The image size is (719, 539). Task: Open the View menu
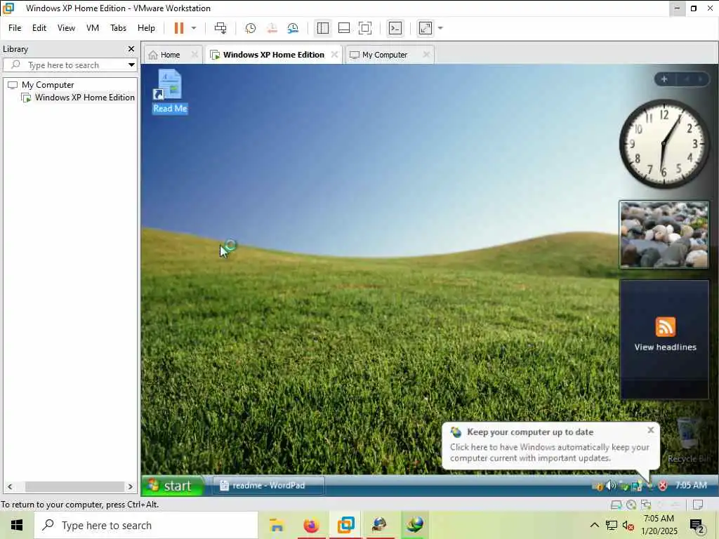point(66,28)
